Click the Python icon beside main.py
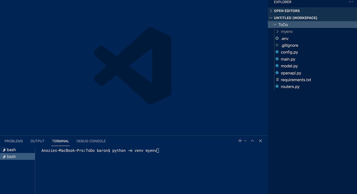The width and height of the screenshot is (357, 194). 277,59
